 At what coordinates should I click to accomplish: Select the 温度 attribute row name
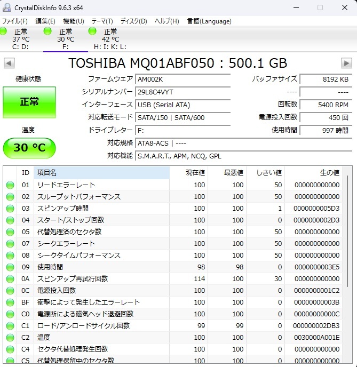point(44,337)
